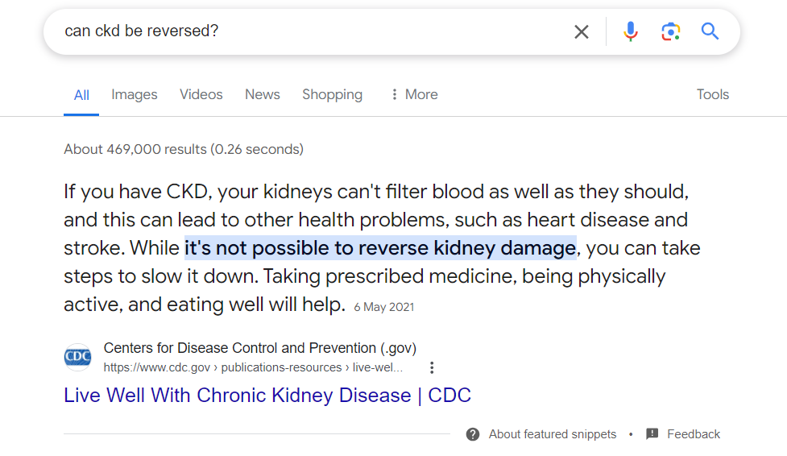Start voice search with microphone icon
Screen dimensions: 787x456
click(x=631, y=32)
